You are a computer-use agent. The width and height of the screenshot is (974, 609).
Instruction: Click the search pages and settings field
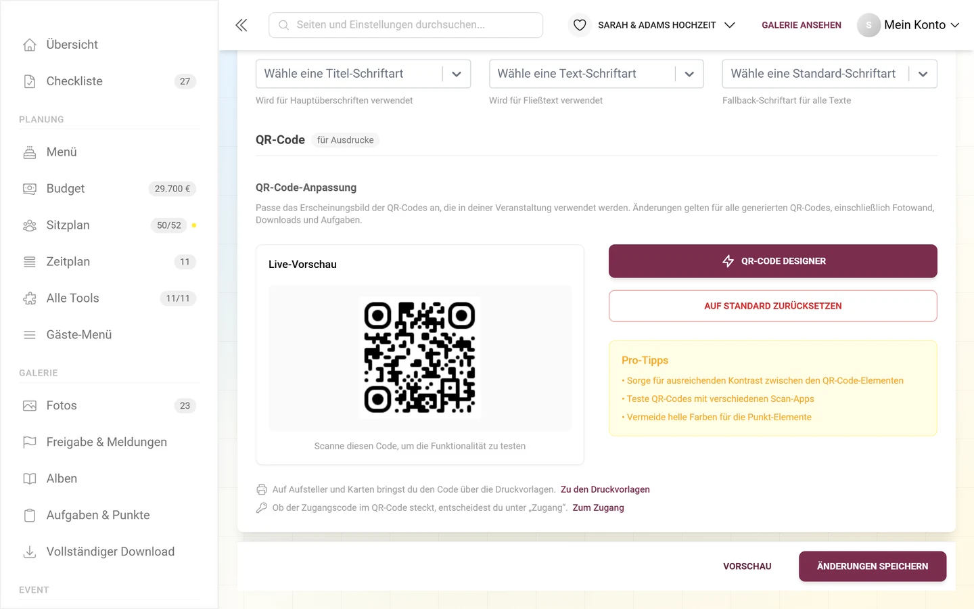(x=406, y=25)
